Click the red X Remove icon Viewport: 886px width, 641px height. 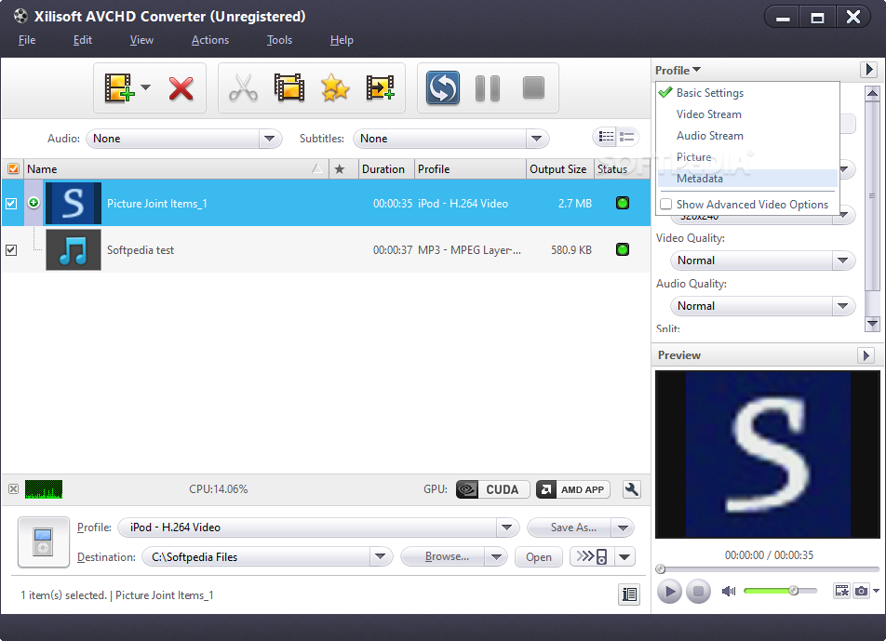point(181,88)
